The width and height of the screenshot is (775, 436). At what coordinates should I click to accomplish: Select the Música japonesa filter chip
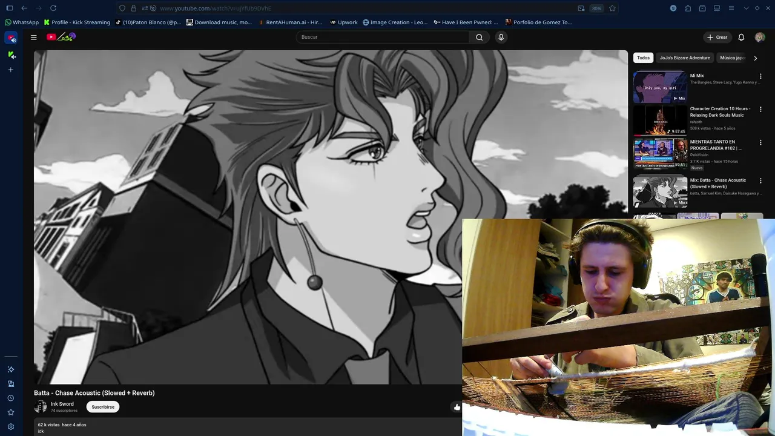click(732, 58)
